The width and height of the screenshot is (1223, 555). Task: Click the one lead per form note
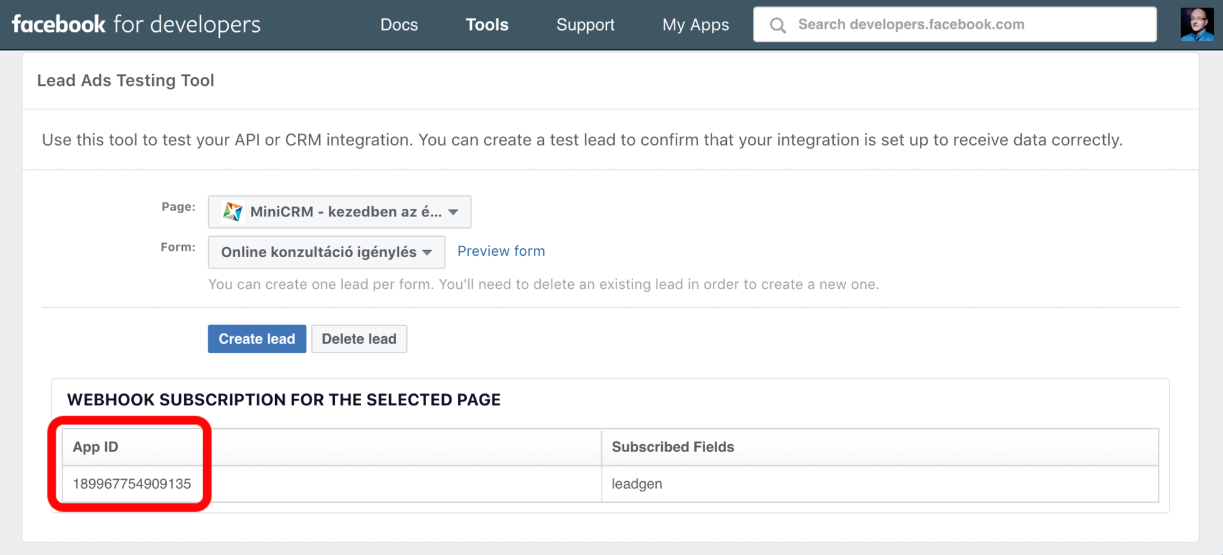tap(543, 285)
